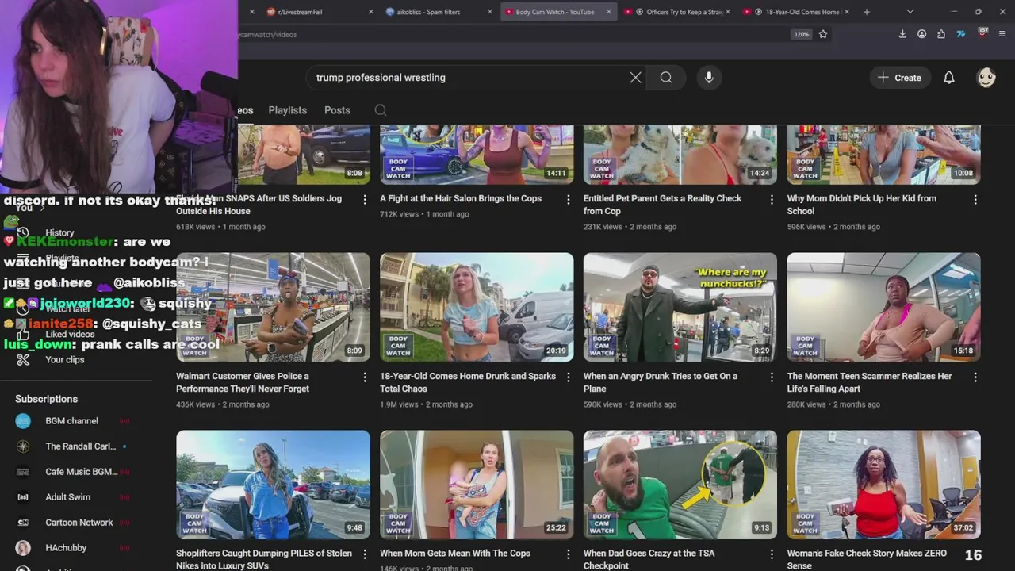This screenshot has width=1015, height=571.
Task: Click the Subscriptions section heading
Action: coord(47,399)
